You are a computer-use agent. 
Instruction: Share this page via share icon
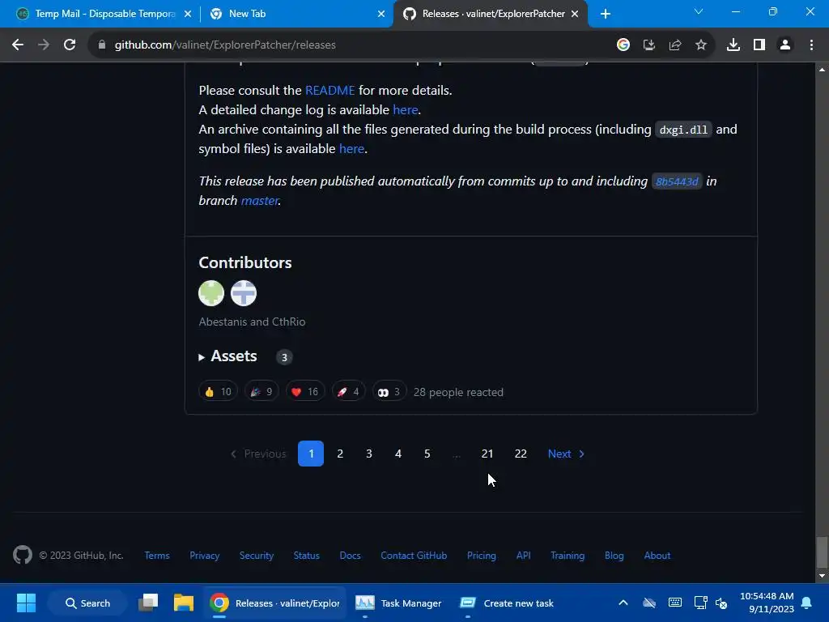click(x=674, y=45)
